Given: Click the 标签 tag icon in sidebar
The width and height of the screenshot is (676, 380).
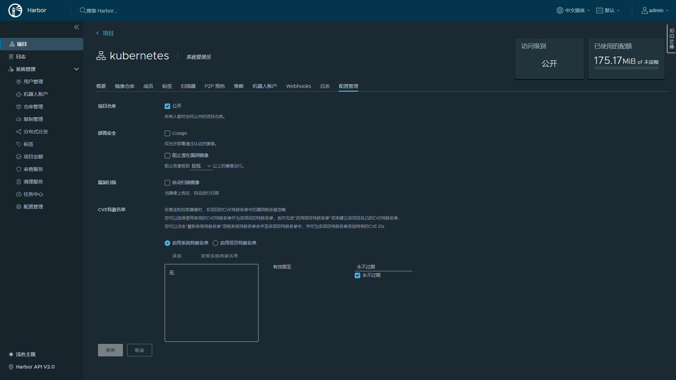Looking at the screenshot, I should pos(19,144).
